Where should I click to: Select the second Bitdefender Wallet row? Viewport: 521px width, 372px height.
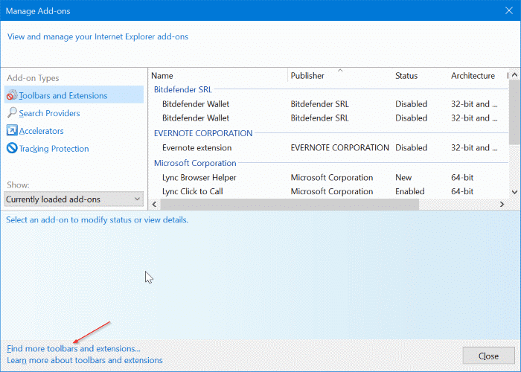click(x=329, y=118)
